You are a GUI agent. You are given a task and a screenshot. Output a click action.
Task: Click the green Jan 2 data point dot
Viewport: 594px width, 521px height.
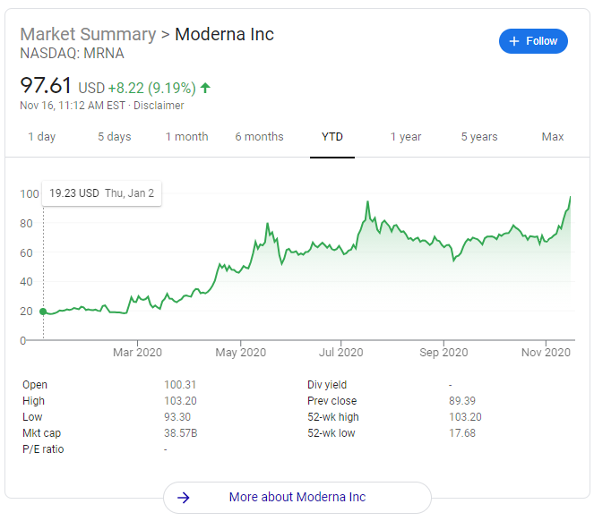43,312
